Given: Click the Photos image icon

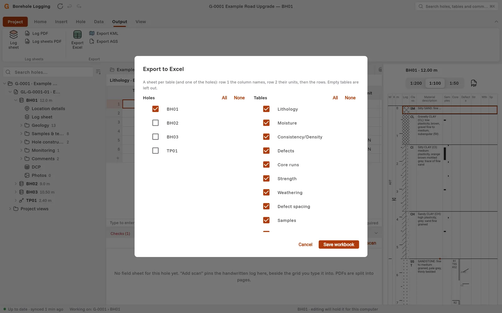Looking at the screenshot, I should tap(27, 175).
